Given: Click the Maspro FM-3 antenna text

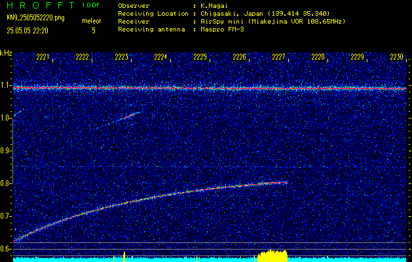Looking at the screenshot, I should [x=222, y=29].
